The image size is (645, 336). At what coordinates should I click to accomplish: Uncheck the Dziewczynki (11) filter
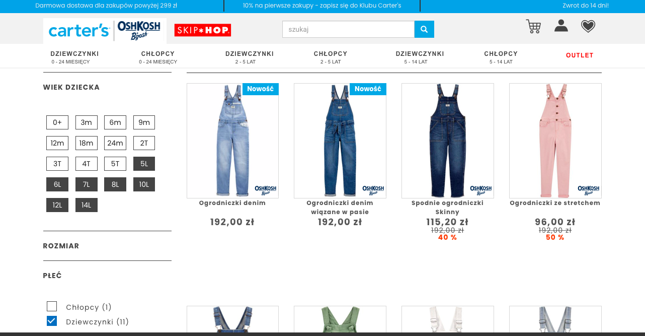pyautogui.click(x=52, y=321)
